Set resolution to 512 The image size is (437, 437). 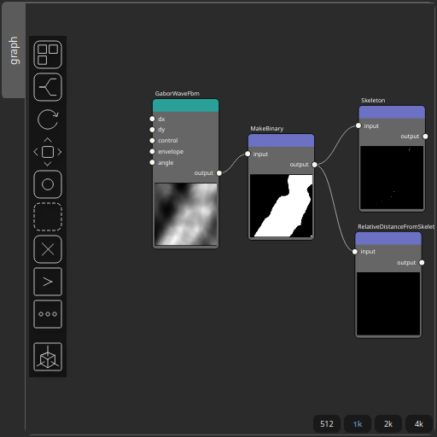(x=327, y=424)
